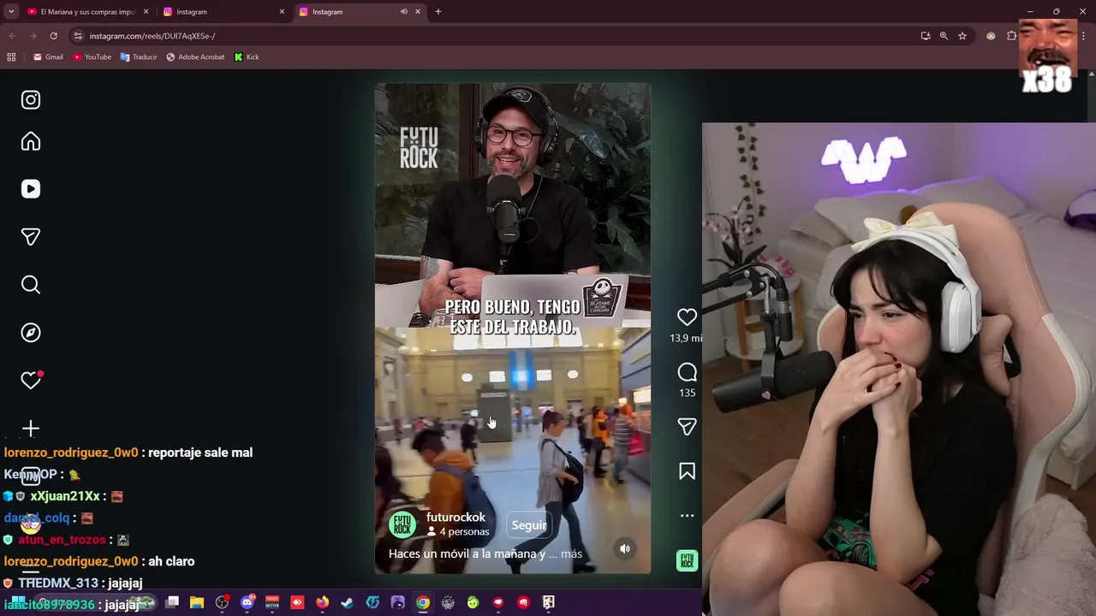
Task: Open the browser extensions puzzle icon
Action: click(x=1011, y=36)
